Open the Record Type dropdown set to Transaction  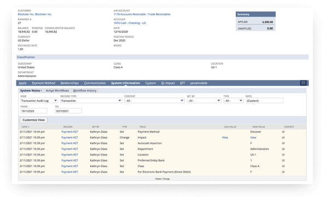pos(91,101)
